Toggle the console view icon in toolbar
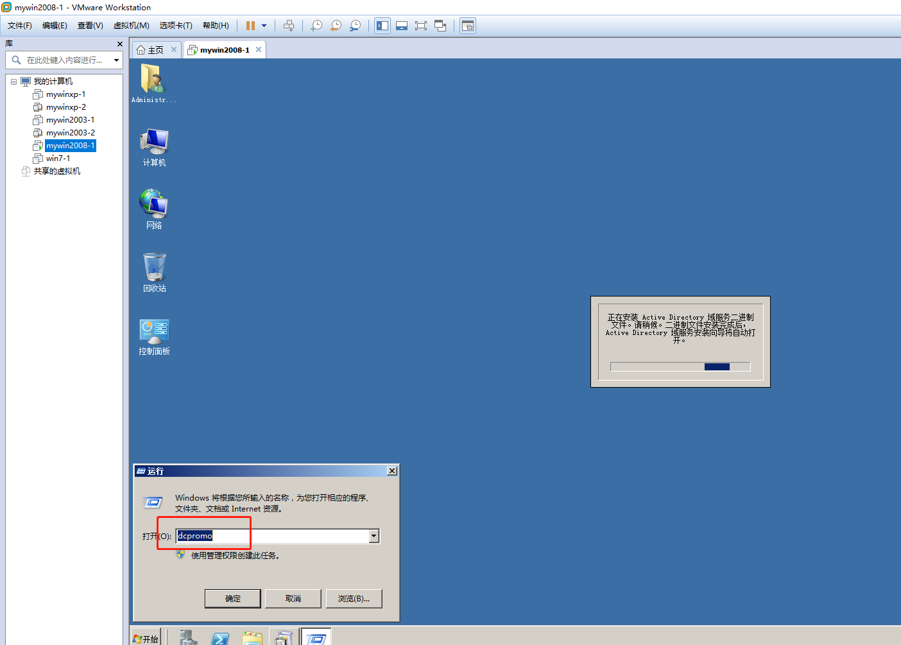Viewport: 901px width, 645px height. (468, 26)
